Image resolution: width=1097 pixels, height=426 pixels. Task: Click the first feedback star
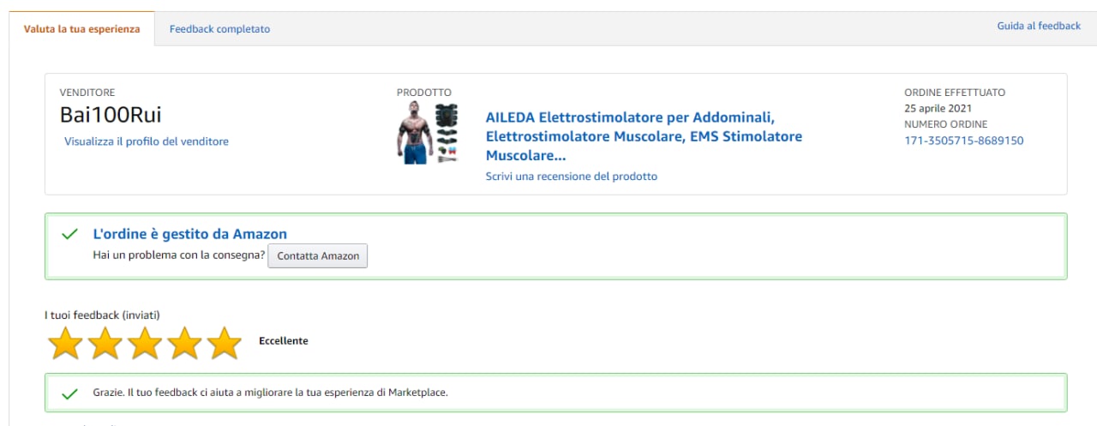click(65, 343)
